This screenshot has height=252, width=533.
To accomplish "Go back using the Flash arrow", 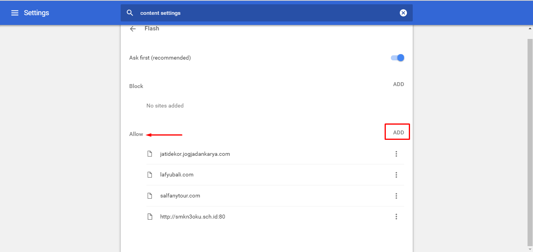I will (133, 28).
